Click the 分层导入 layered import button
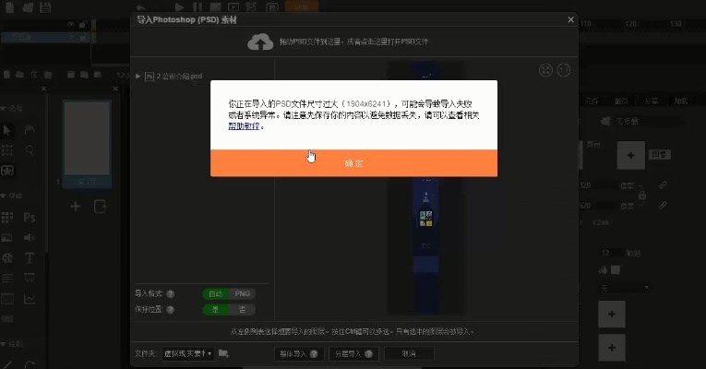706x369 pixels. (353, 353)
